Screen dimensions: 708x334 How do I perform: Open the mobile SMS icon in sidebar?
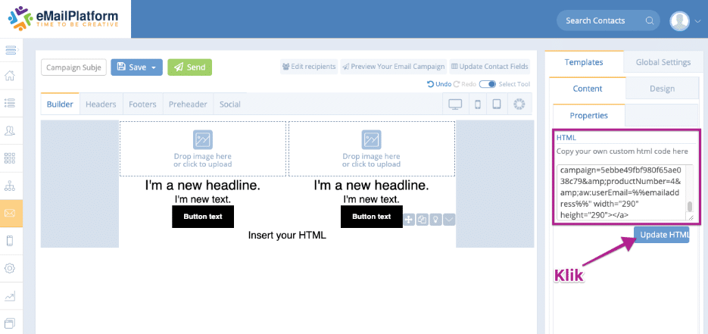click(x=10, y=241)
